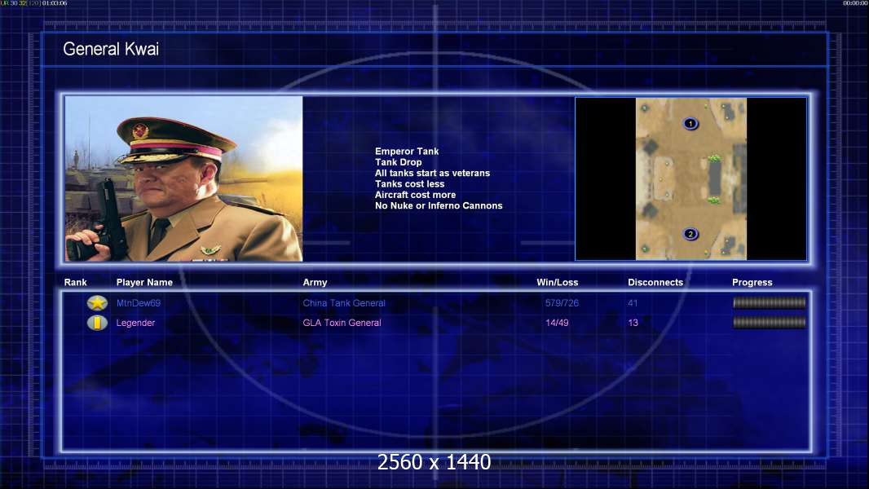Click the General Kwai title text
This screenshot has height=489, width=869.
pos(111,49)
